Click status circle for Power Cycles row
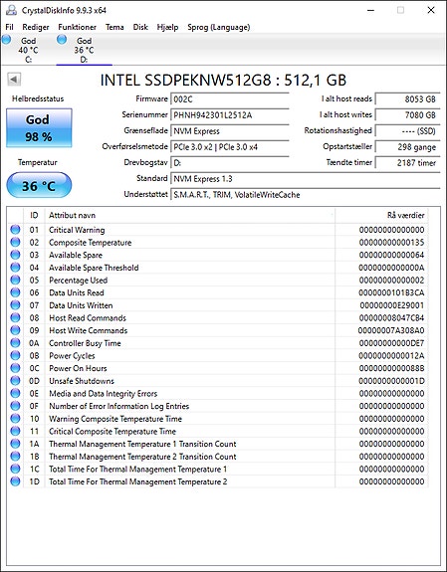Screen dimensions: 447x572 [x=15, y=355]
